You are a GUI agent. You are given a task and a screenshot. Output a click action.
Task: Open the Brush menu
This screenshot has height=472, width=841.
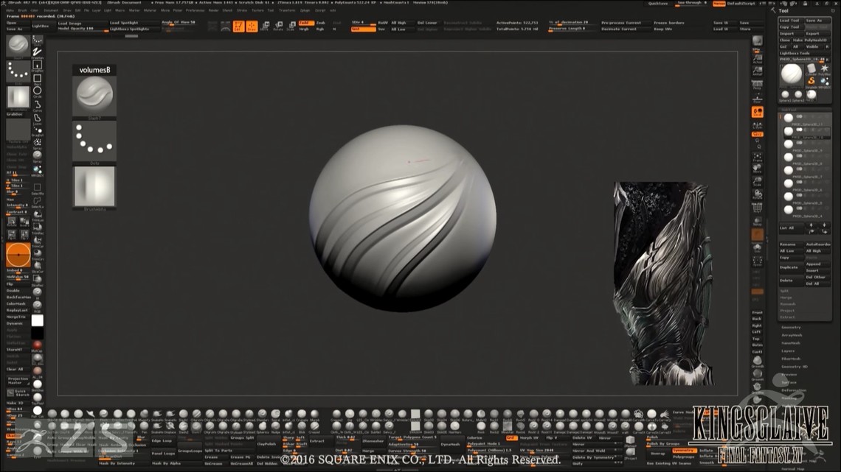[23, 10]
